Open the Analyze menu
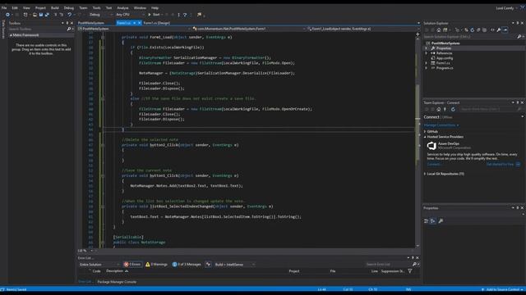The height and width of the screenshot is (295, 526). [122, 7]
